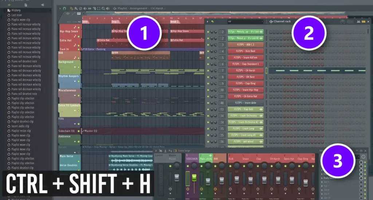Jump to the Break 1 timeline marker

[x=174, y=21]
